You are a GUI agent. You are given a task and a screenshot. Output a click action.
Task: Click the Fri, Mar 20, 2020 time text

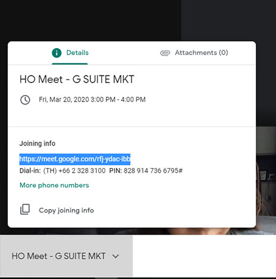tap(92, 100)
